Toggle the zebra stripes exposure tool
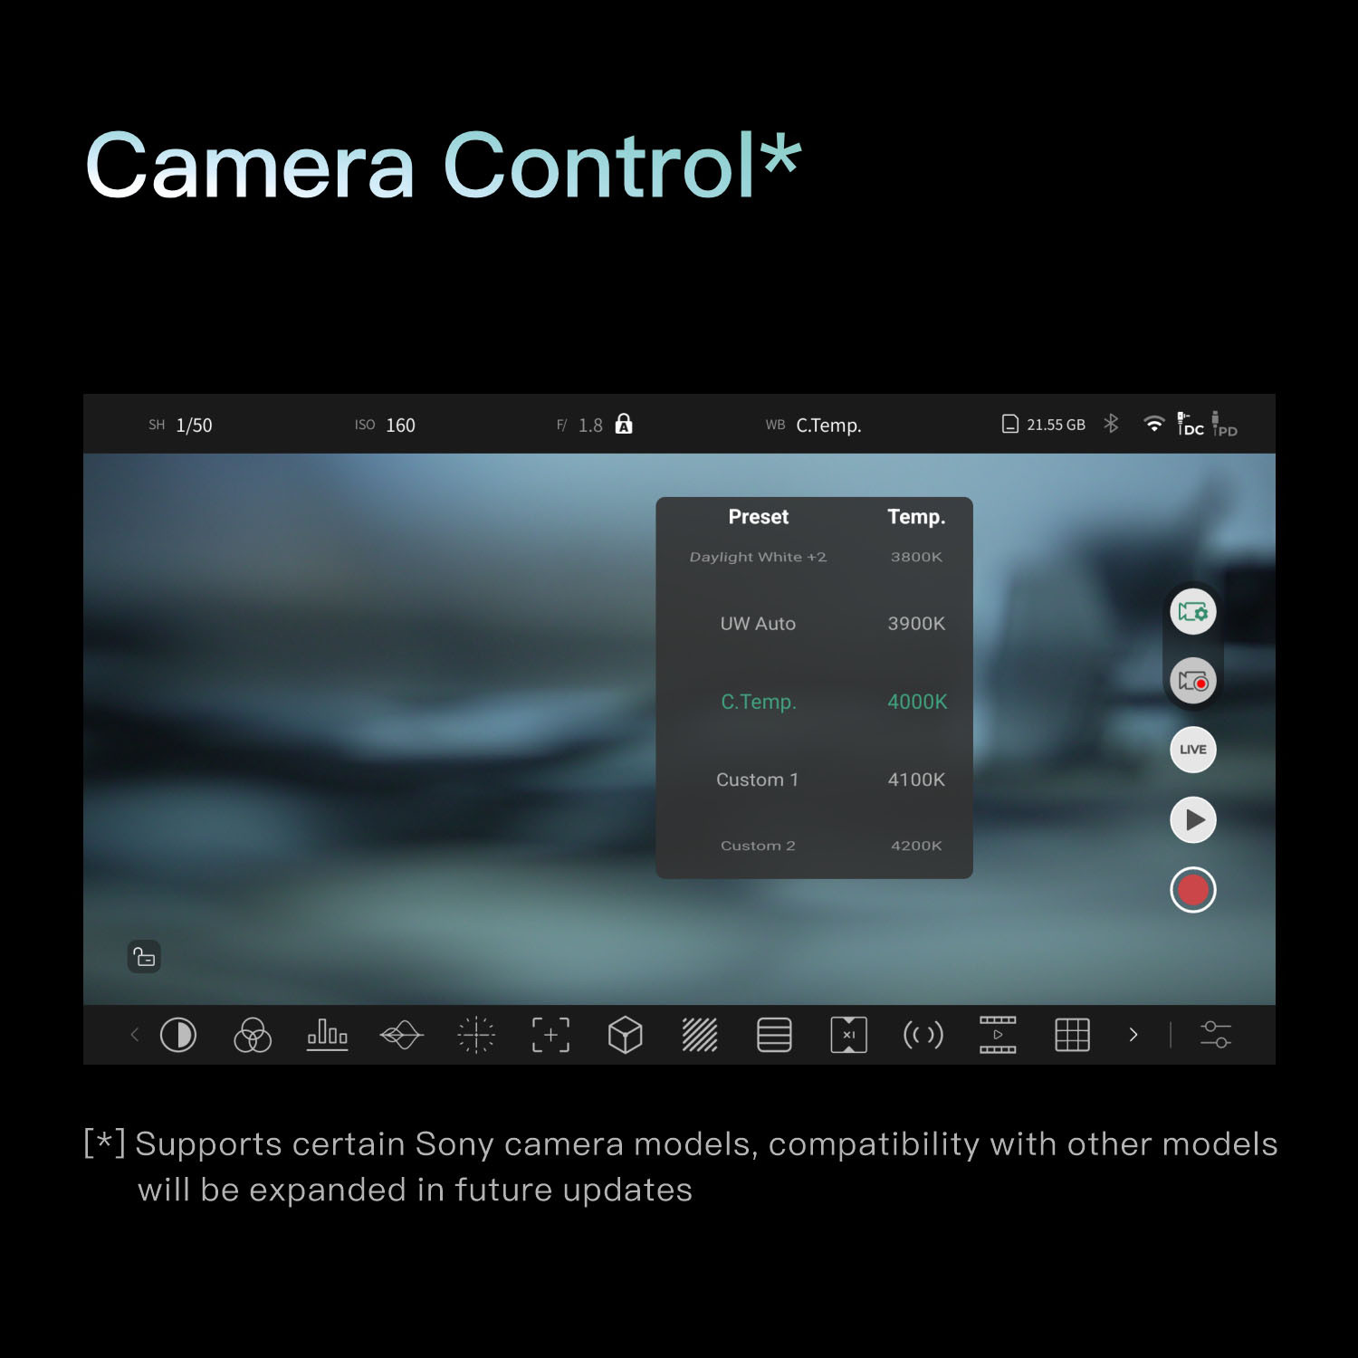 699,1034
